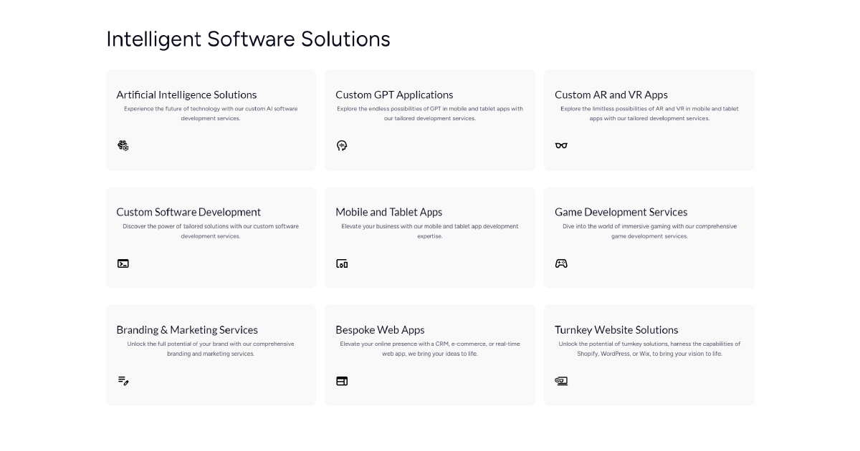Click the AI chip icon on Artificial Intelligence Solutions
The height and width of the screenshot is (451, 860).
tap(123, 145)
